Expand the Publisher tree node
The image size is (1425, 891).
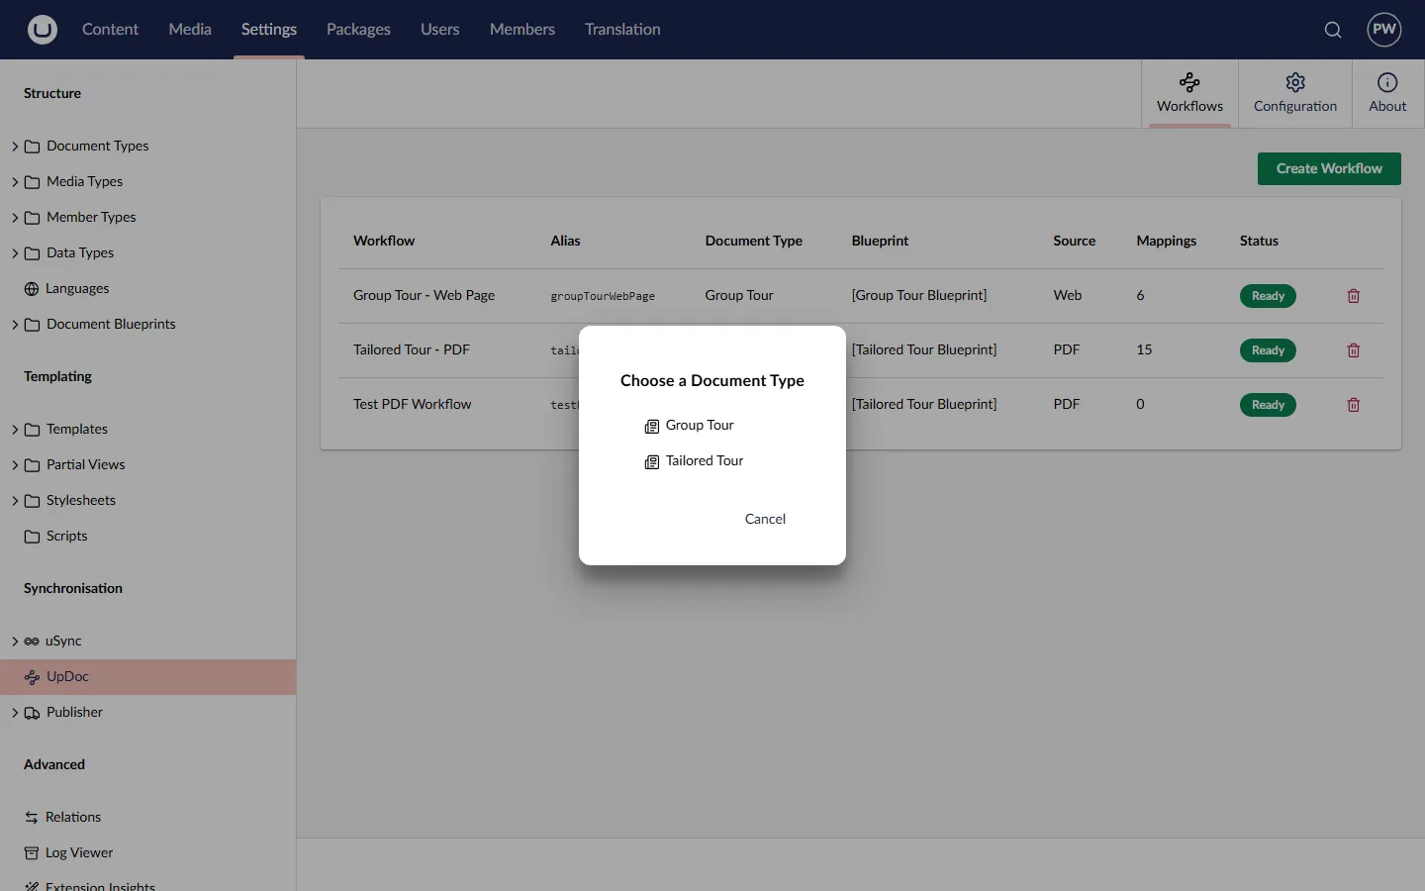click(15, 713)
